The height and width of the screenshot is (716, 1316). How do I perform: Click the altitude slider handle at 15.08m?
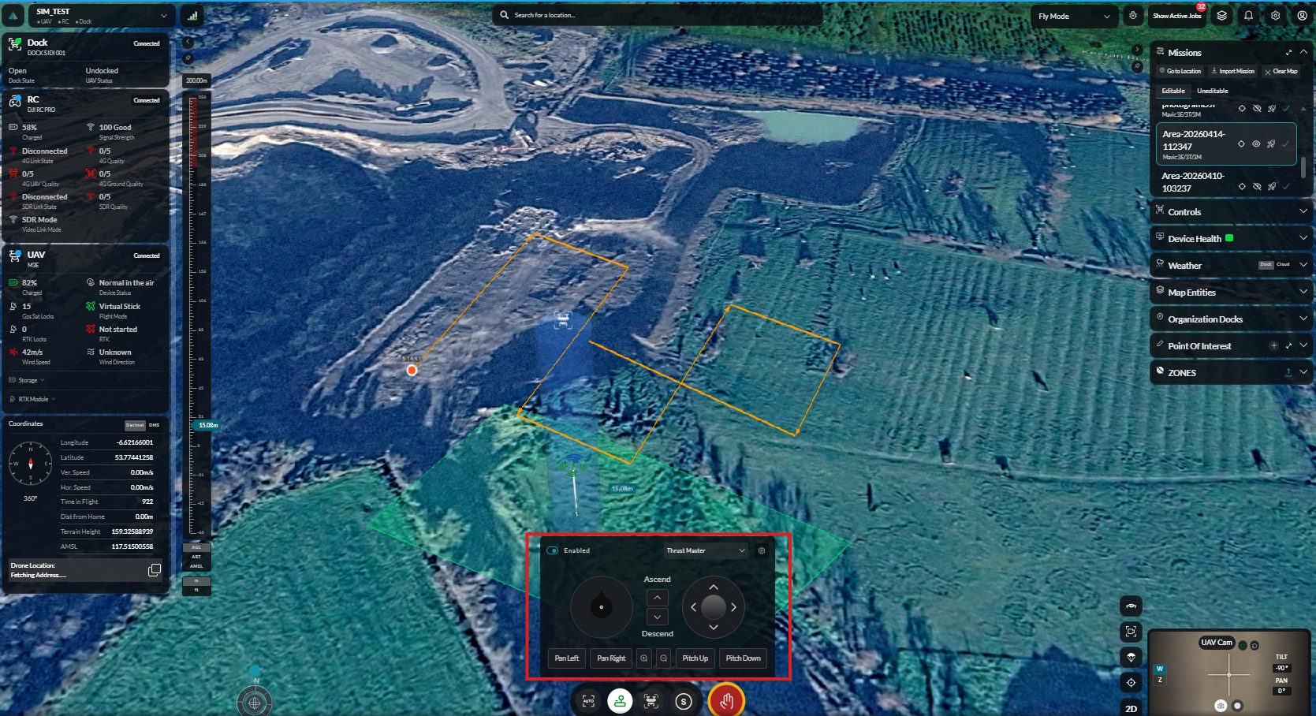[x=206, y=425]
